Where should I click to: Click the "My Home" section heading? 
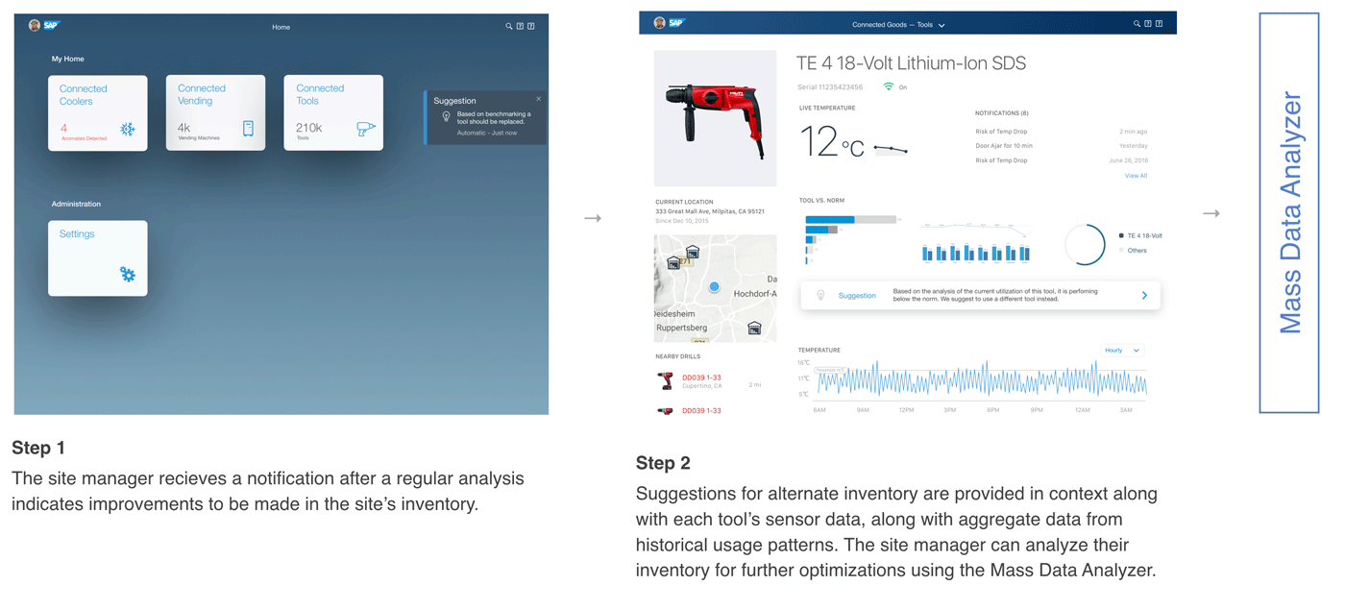68,59
